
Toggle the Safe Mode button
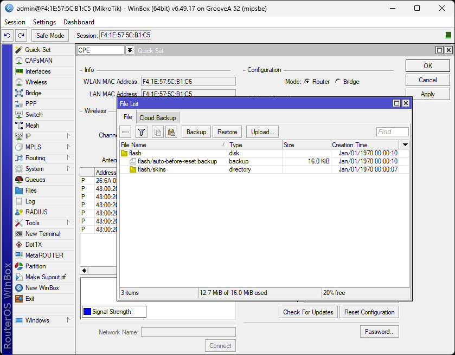coord(50,36)
